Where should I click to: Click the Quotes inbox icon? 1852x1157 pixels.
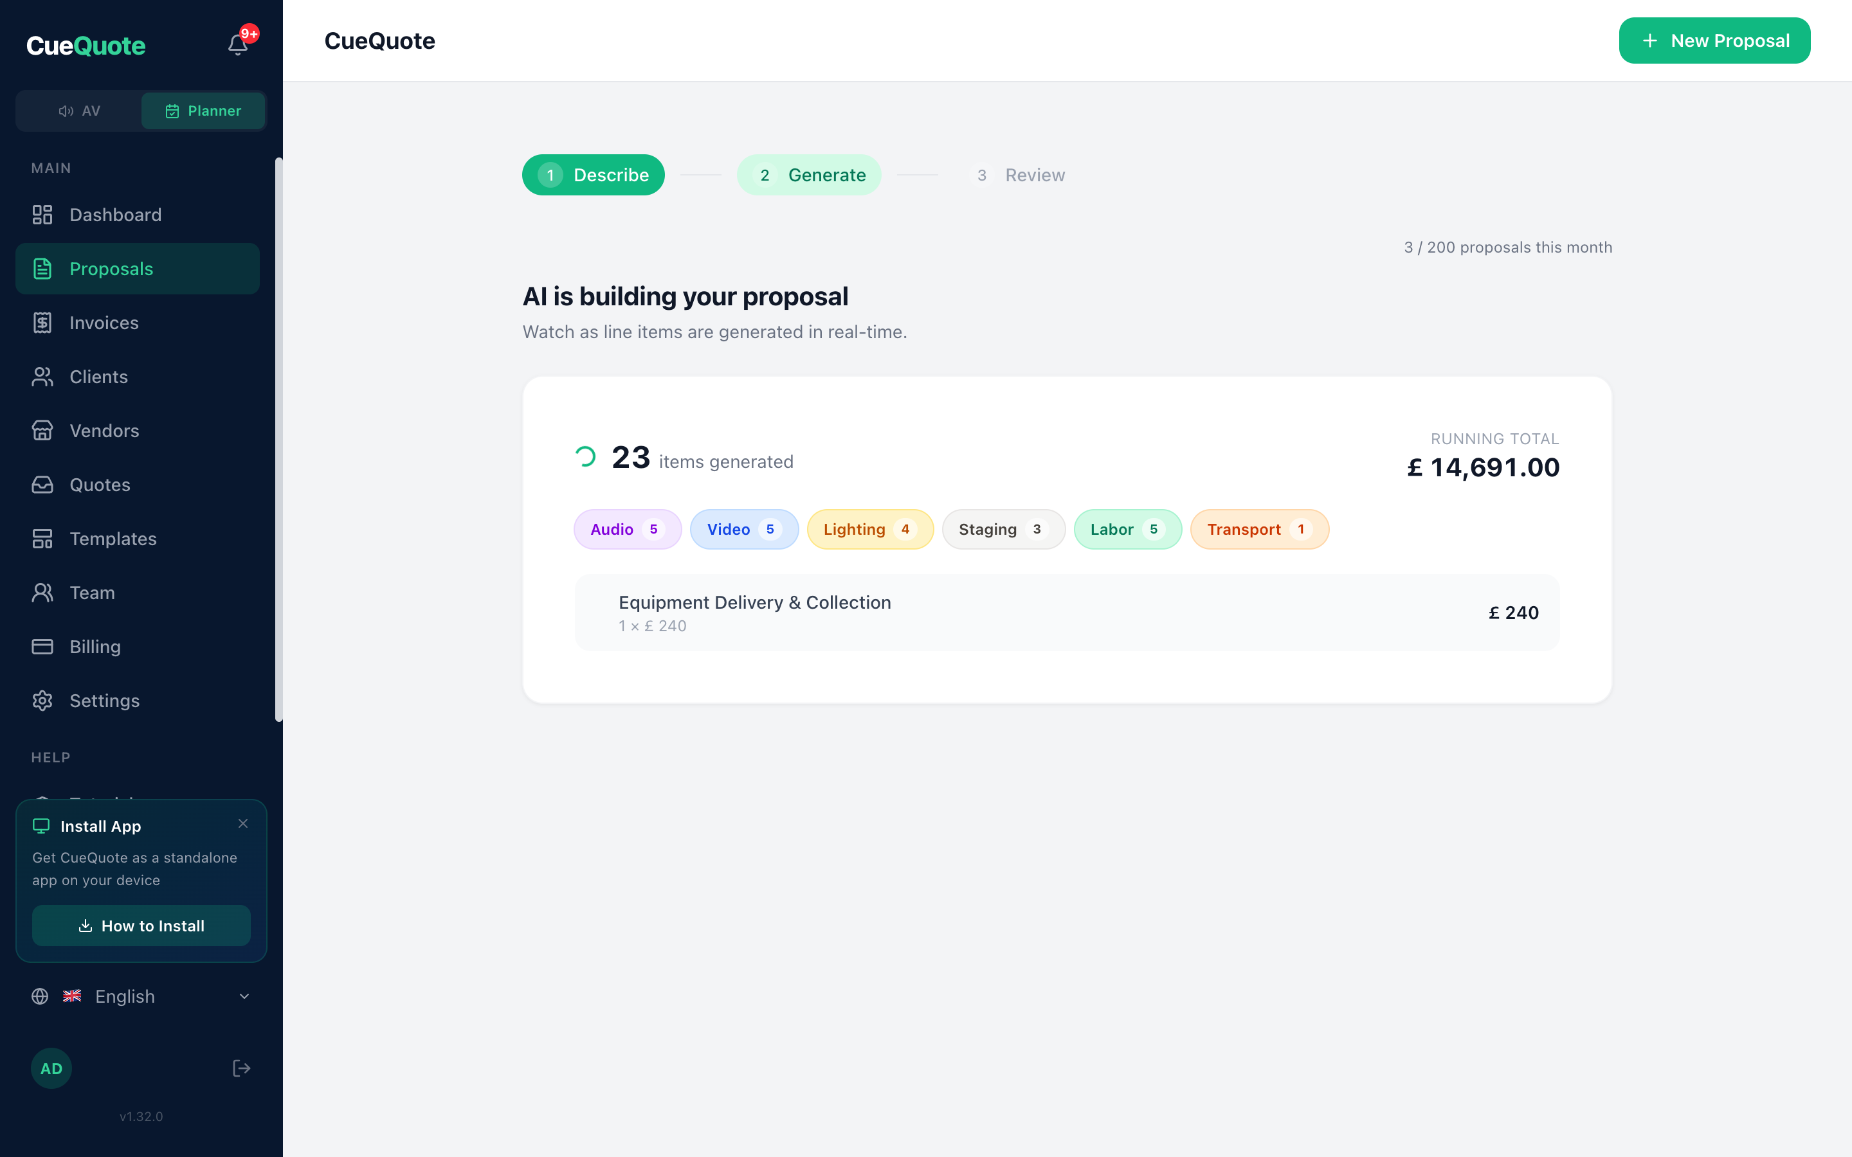point(42,485)
